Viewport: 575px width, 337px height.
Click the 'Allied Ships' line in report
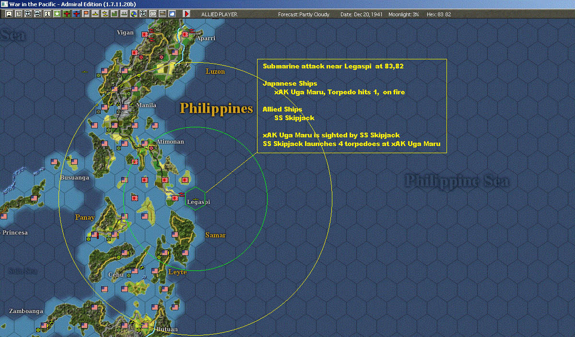pyautogui.click(x=282, y=109)
